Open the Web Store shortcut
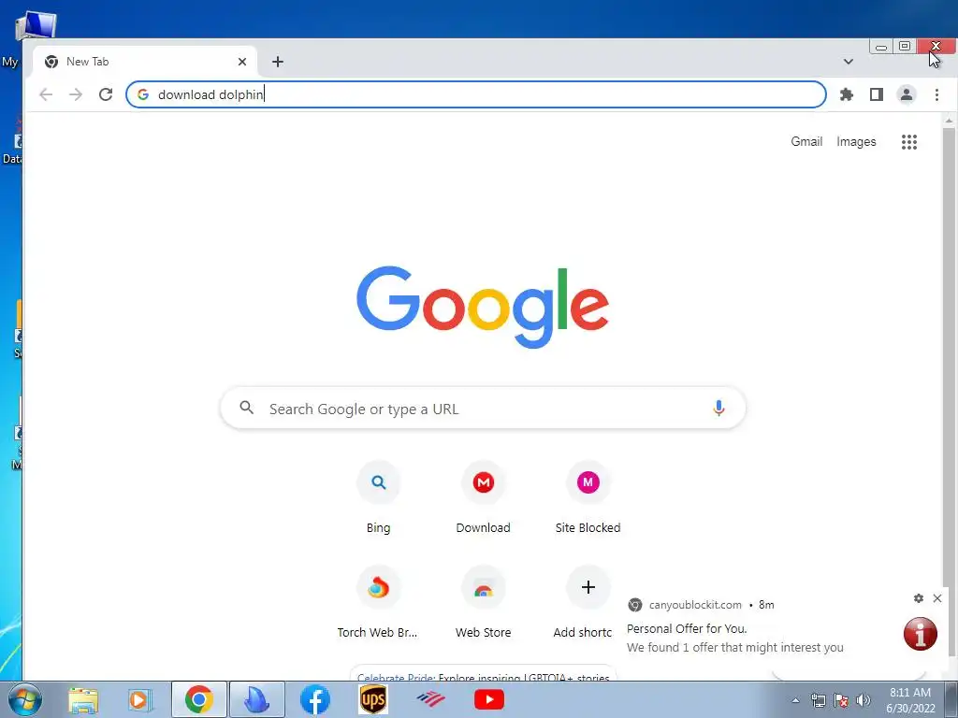Viewport: 958px width, 718px height. [484, 603]
